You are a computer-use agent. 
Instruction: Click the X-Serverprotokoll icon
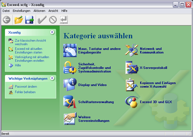click(x=132, y=68)
